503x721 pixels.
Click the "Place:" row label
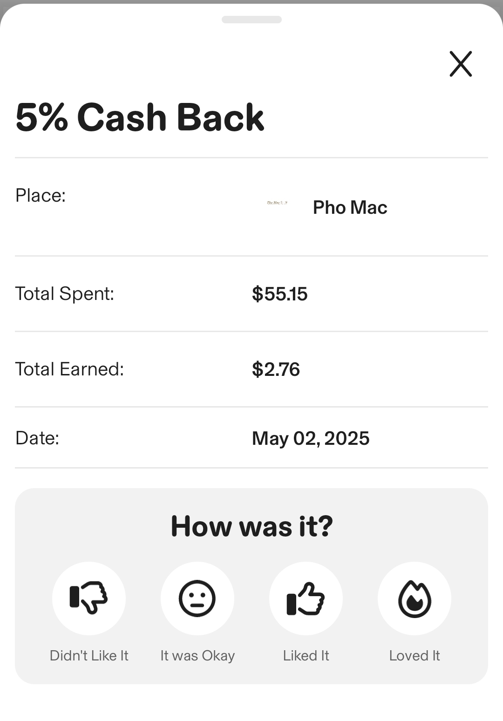pyautogui.click(x=41, y=196)
